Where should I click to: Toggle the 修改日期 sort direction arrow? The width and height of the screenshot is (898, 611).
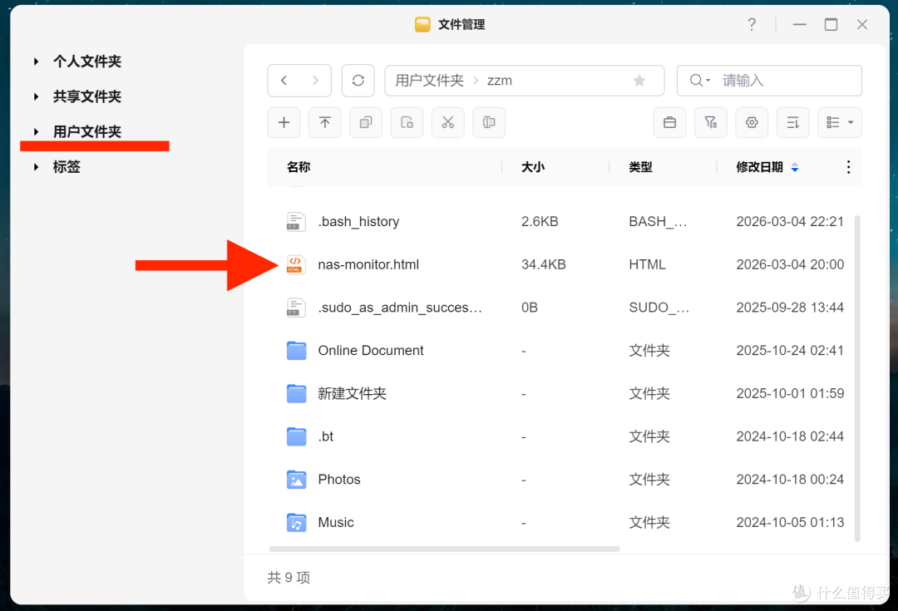click(794, 167)
